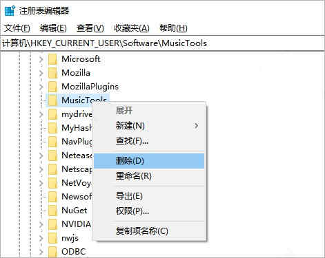The image size is (325, 258).
Task: Open the 新建(N) submenu arrow
Action: pyautogui.click(x=196, y=126)
